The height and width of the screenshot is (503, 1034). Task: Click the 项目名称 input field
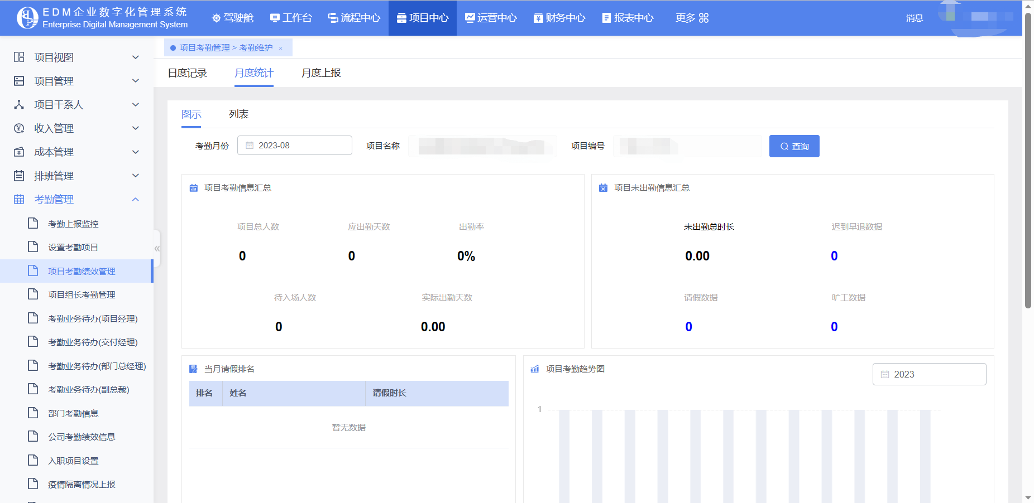coord(482,146)
